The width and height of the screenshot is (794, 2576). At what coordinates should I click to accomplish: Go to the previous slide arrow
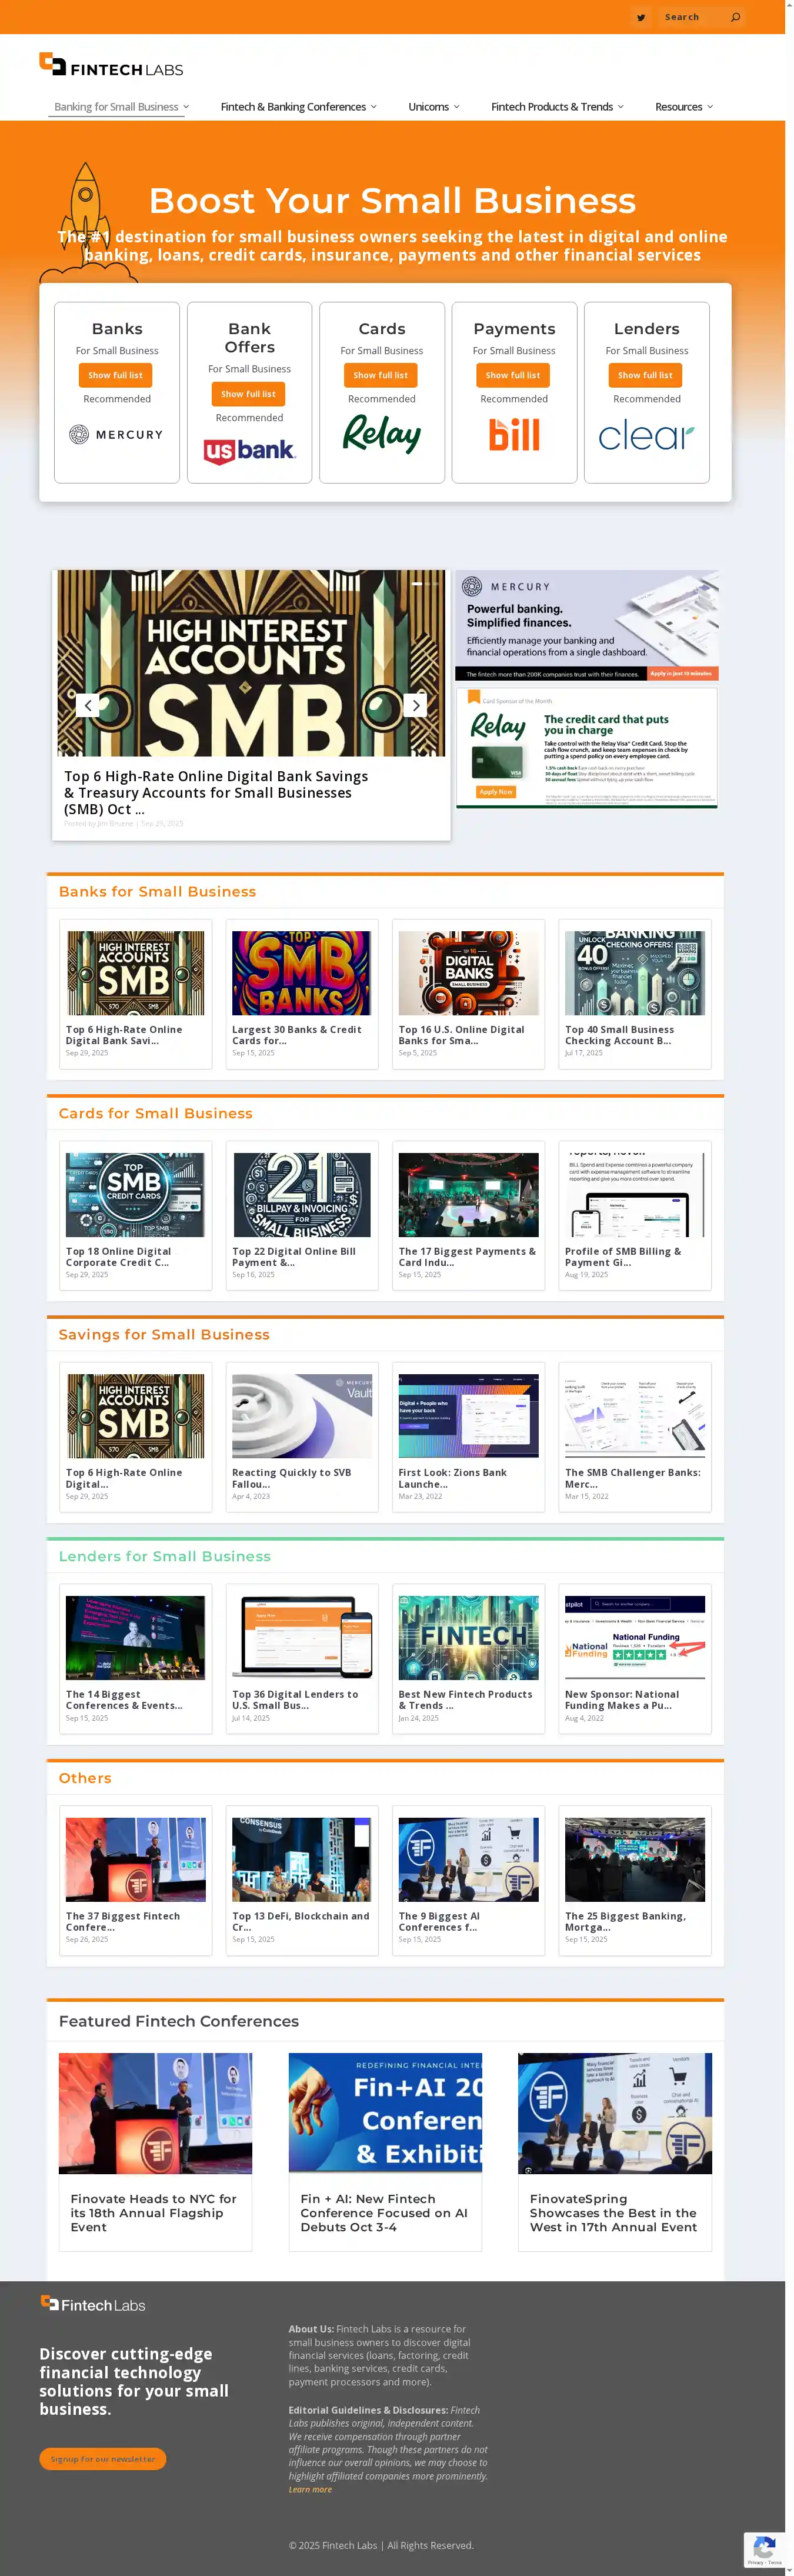click(88, 705)
